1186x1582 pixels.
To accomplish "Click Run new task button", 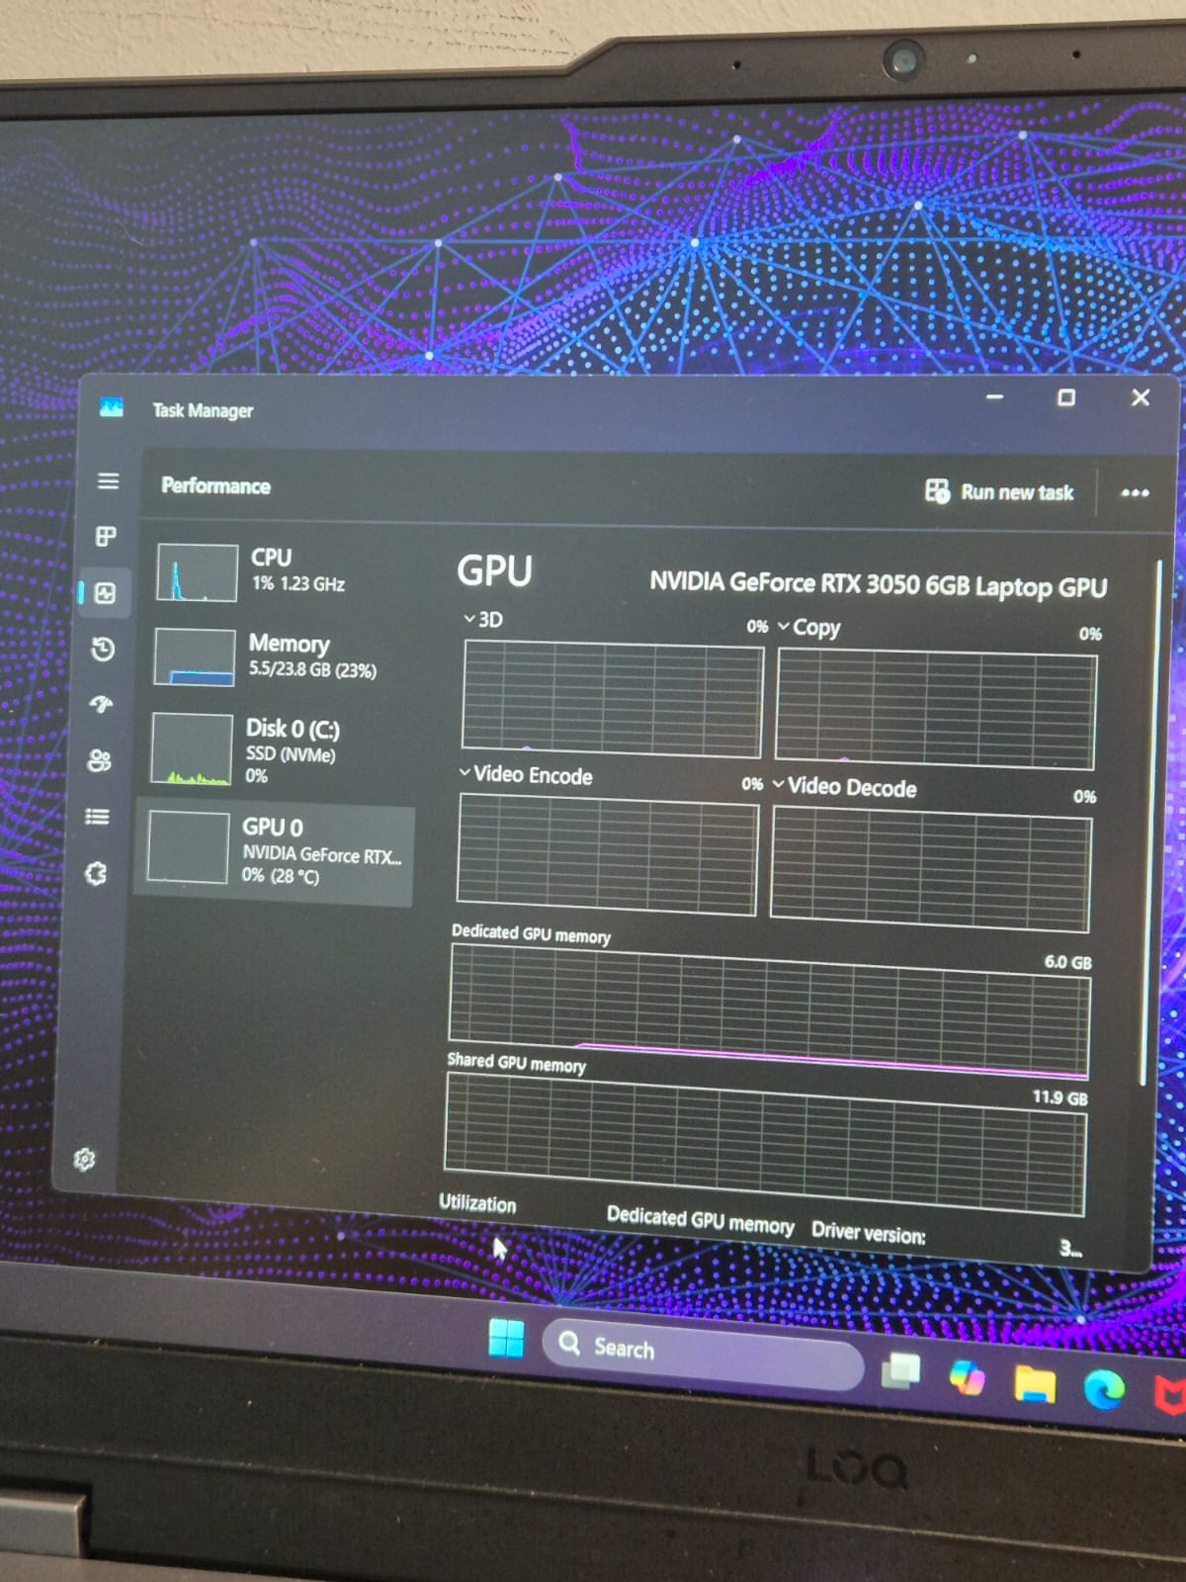I will 999,491.
